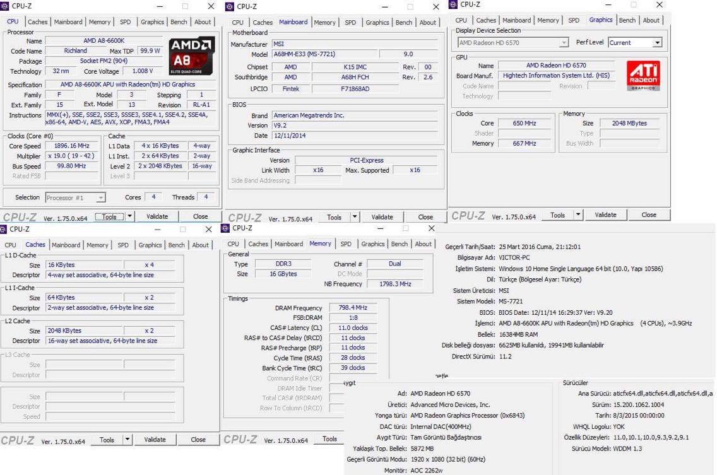Click the AMD A8 processor logo
The height and width of the screenshot is (475, 717).
pos(192,56)
